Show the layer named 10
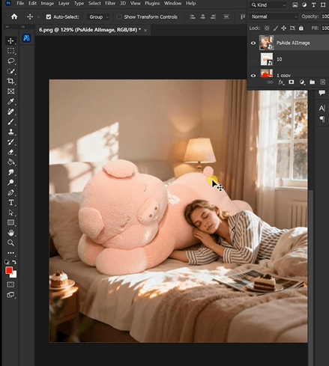The width and height of the screenshot is (329, 366). coord(253,59)
